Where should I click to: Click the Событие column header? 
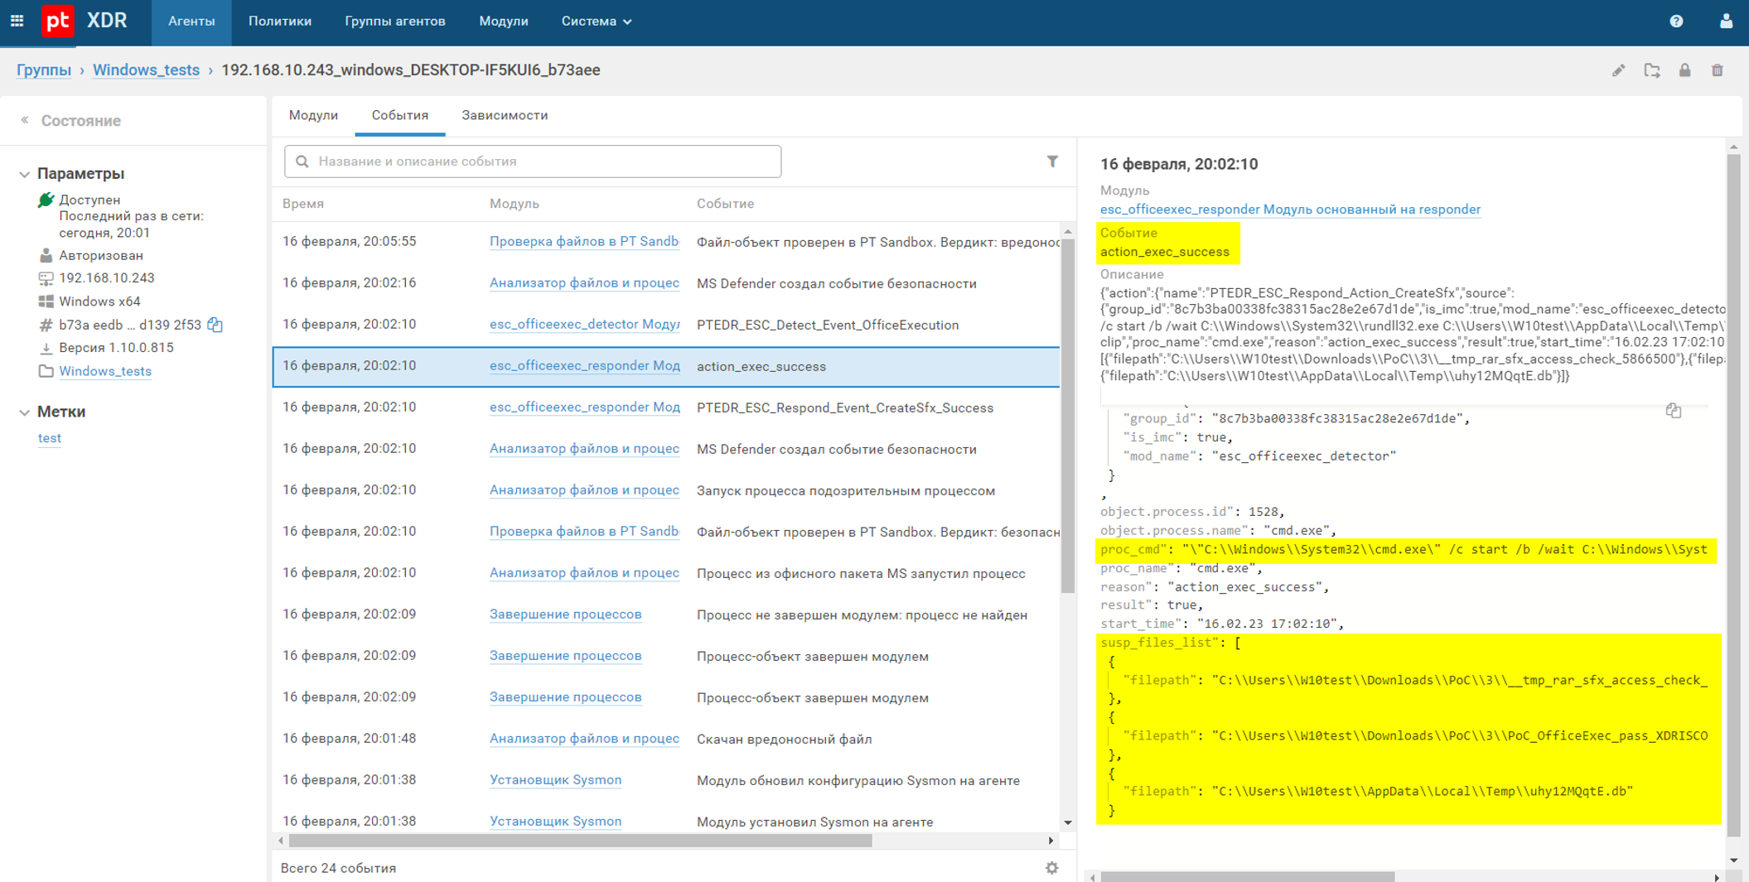point(726,204)
